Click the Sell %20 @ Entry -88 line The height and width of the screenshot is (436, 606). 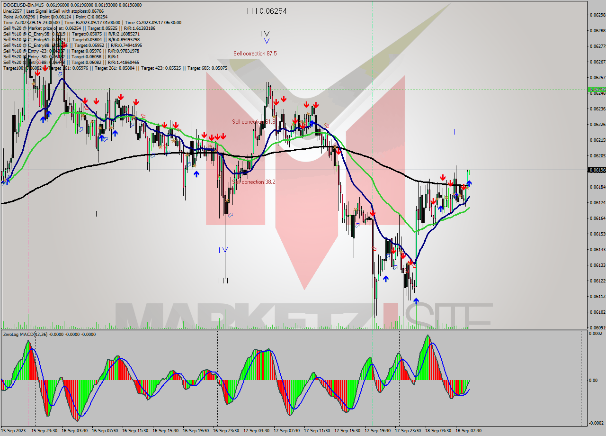[x=71, y=62]
